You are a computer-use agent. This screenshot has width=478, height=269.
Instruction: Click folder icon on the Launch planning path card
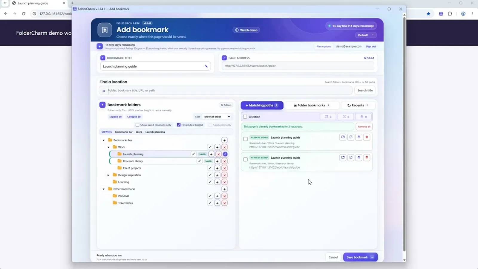coord(343,137)
